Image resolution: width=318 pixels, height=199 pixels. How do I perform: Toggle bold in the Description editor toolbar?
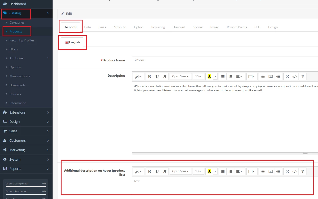tap(150, 76)
